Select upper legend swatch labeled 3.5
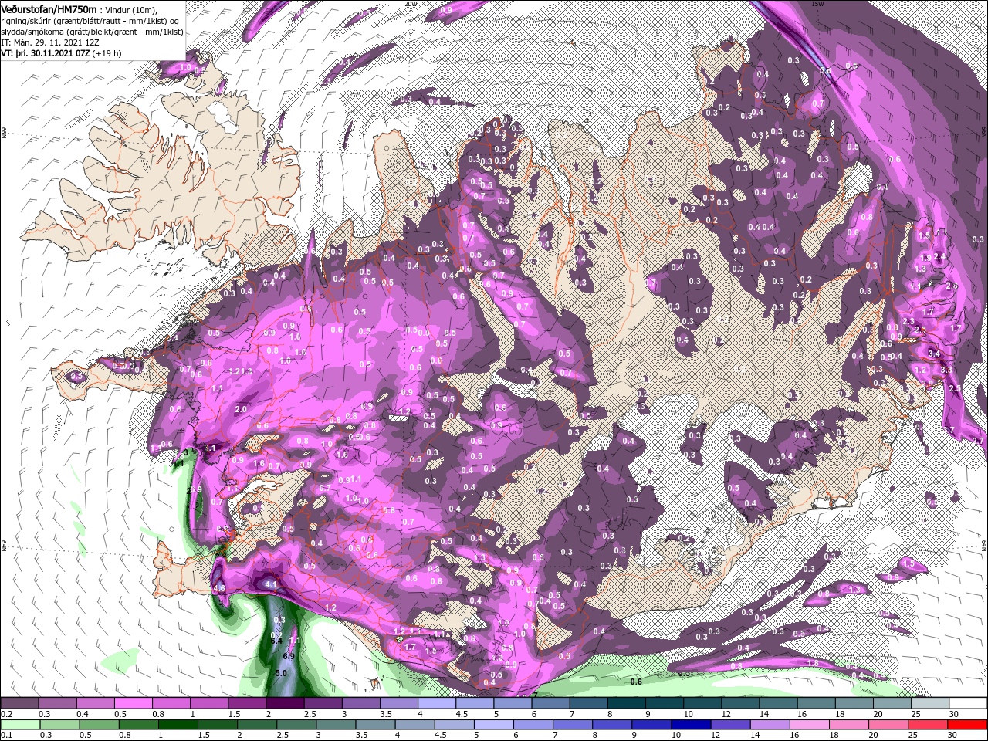 click(x=398, y=703)
